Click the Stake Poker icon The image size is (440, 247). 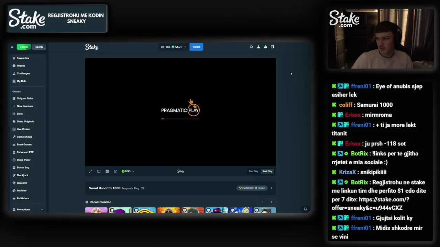click(14, 160)
